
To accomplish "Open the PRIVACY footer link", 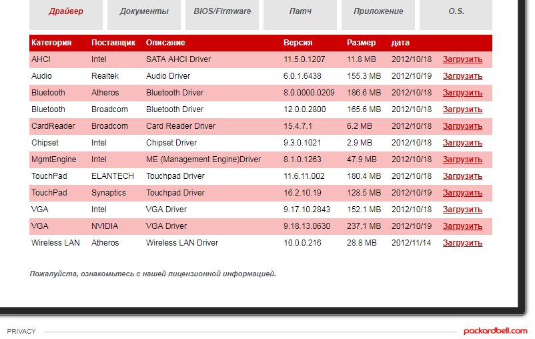I will click(x=21, y=332).
